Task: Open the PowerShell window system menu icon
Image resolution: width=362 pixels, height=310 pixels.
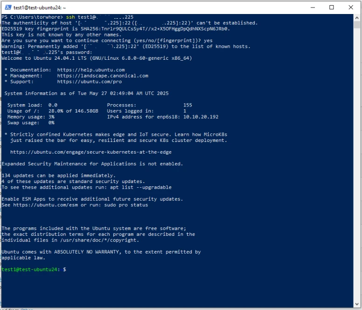Action: (x=8, y=7)
